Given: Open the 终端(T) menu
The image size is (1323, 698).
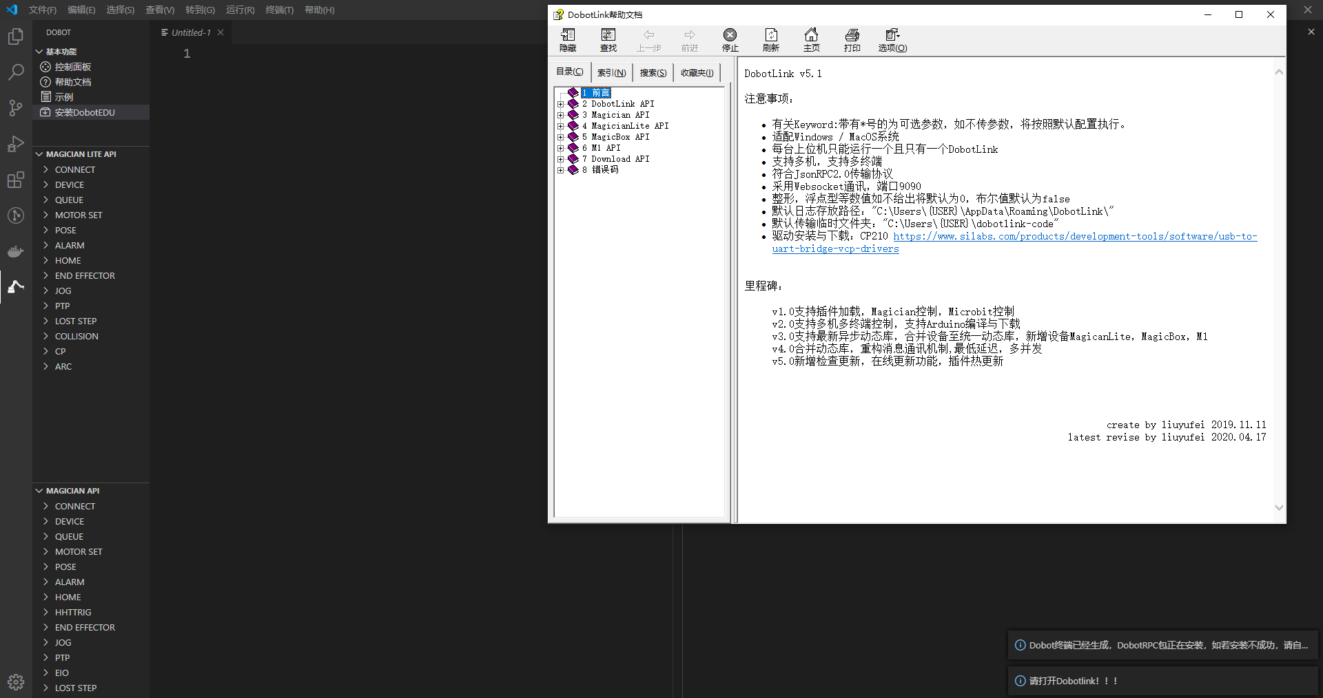Looking at the screenshot, I should (x=280, y=10).
